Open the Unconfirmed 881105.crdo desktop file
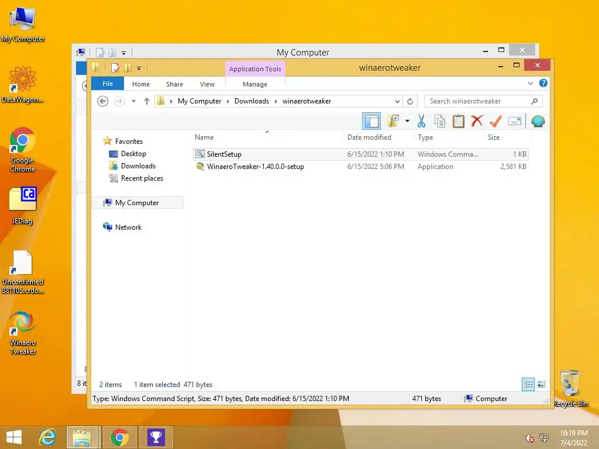Screen dimensions: 599x449 pyautogui.click(x=23, y=272)
